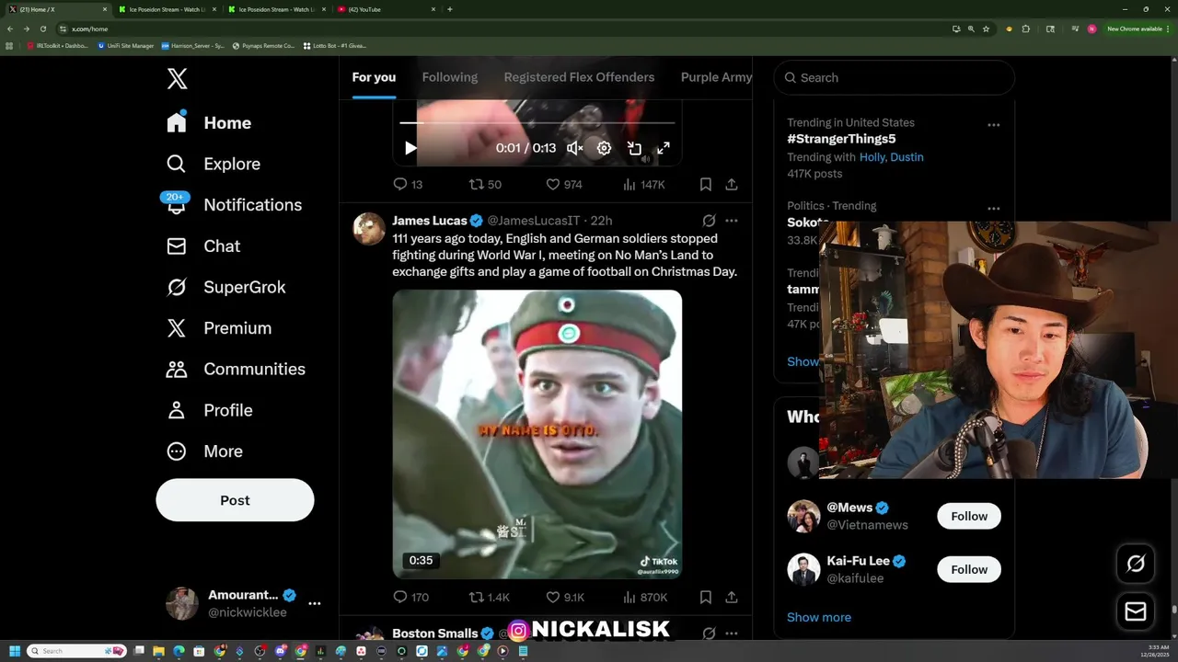Open Registered Flex Offenders list tab
Screen dimensions: 1178x662
[x=579, y=77]
